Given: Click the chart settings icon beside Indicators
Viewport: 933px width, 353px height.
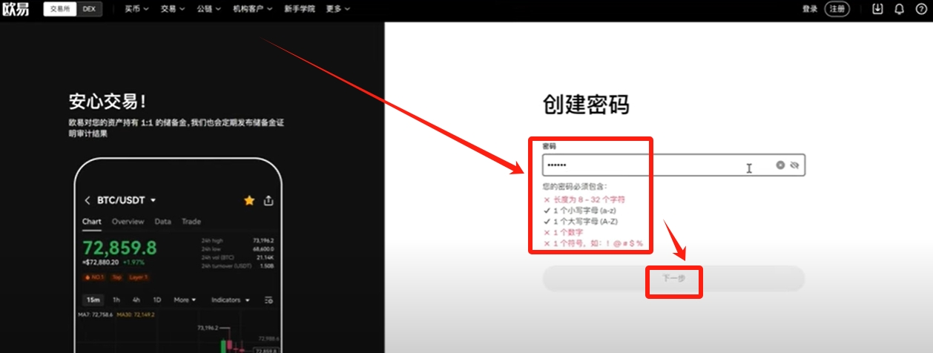Looking at the screenshot, I should point(268,300).
